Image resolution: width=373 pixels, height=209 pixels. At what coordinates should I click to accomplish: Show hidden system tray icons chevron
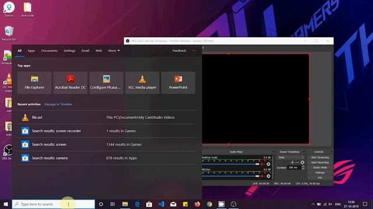tap(313, 204)
